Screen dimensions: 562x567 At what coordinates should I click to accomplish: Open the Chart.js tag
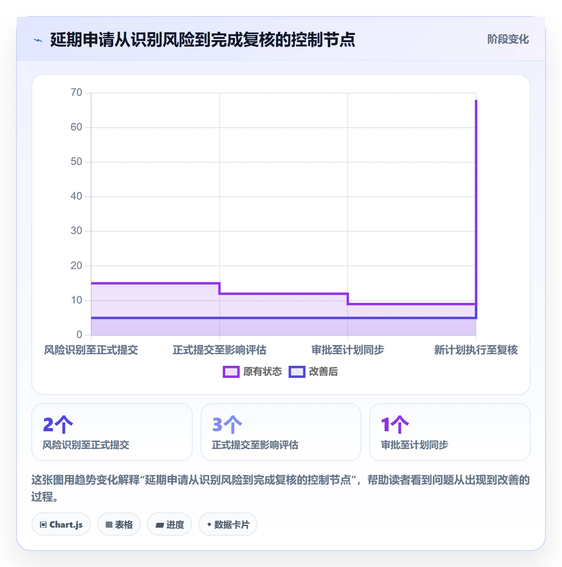click(61, 524)
